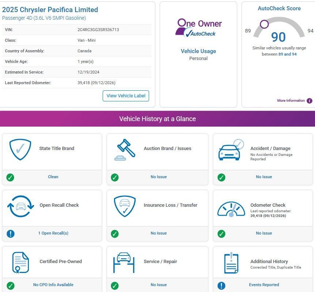The width and height of the screenshot is (315, 292).
Task: Click the Accident / Damage card title
Action: (x=270, y=149)
